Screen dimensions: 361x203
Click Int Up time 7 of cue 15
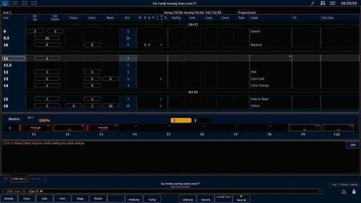47,99
